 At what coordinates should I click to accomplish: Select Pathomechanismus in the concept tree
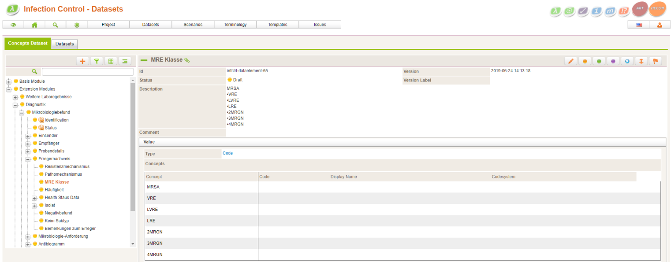63,174
